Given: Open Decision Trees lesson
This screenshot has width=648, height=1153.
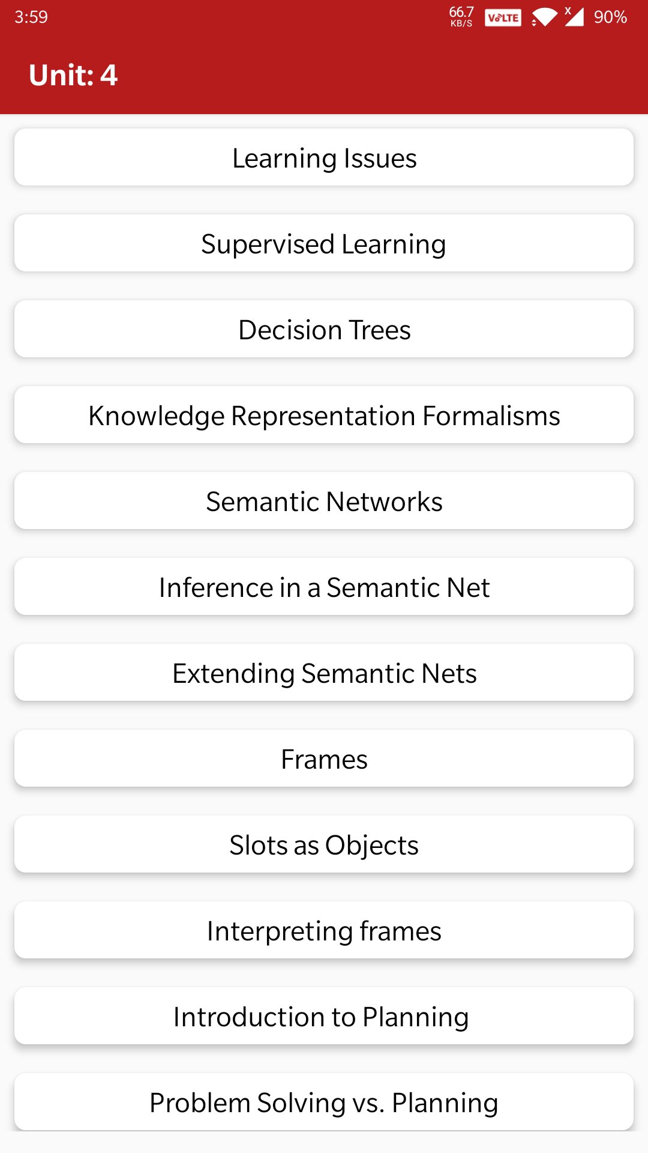Looking at the screenshot, I should [x=324, y=330].
